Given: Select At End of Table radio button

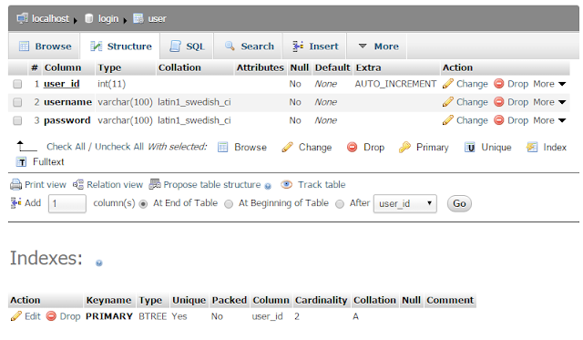Looking at the screenshot, I should coord(143,204).
